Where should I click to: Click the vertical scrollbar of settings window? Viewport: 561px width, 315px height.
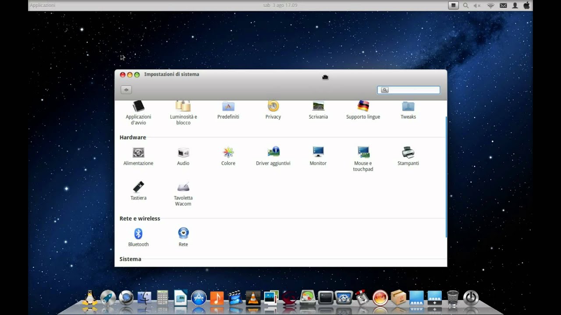446,176
